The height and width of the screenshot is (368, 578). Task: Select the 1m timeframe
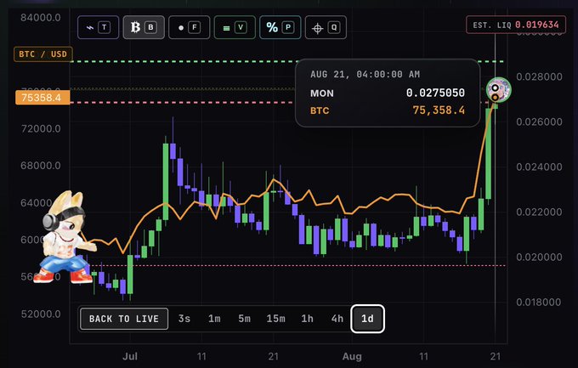click(214, 319)
